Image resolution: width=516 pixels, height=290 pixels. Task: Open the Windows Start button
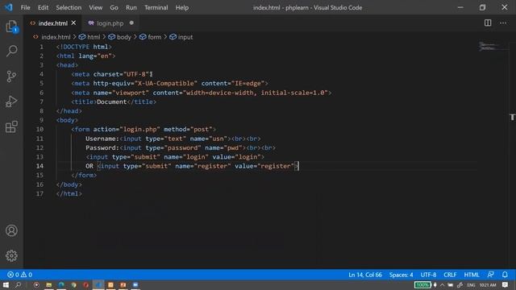tap(6, 284)
